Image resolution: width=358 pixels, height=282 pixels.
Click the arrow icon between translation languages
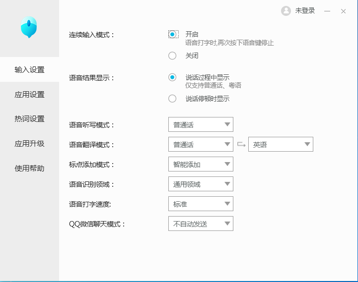(x=241, y=144)
